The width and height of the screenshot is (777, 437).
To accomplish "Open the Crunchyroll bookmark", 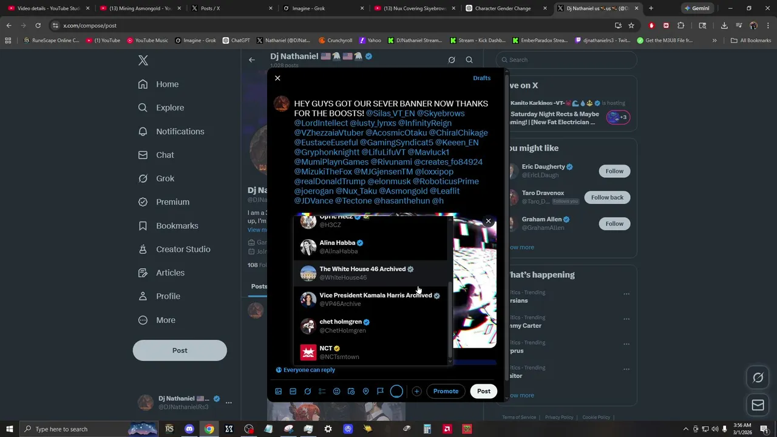I will (x=335, y=41).
